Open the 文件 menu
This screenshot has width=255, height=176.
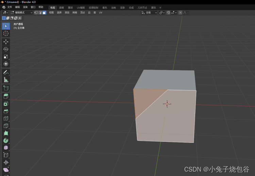pyautogui.click(x=10, y=7)
